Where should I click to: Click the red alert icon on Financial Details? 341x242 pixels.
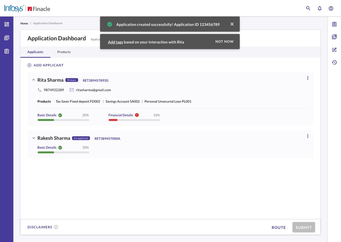(x=137, y=115)
